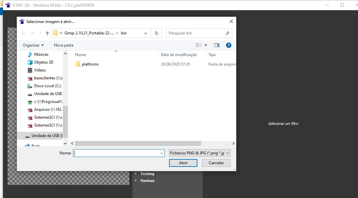Click the G'MIC-Qt title bar app icon
This screenshot has height=198, width=358.
point(8,5)
